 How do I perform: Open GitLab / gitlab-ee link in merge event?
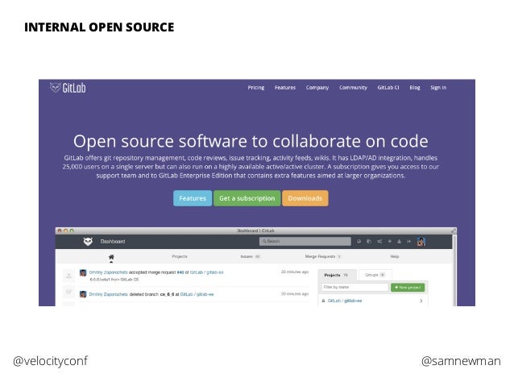[206, 272]
